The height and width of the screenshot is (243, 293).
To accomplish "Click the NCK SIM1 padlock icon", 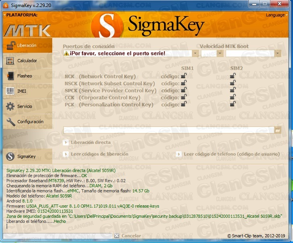I will 184,76.
